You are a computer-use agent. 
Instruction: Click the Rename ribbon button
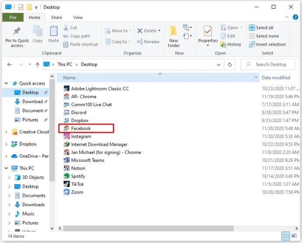click(148, 42)
